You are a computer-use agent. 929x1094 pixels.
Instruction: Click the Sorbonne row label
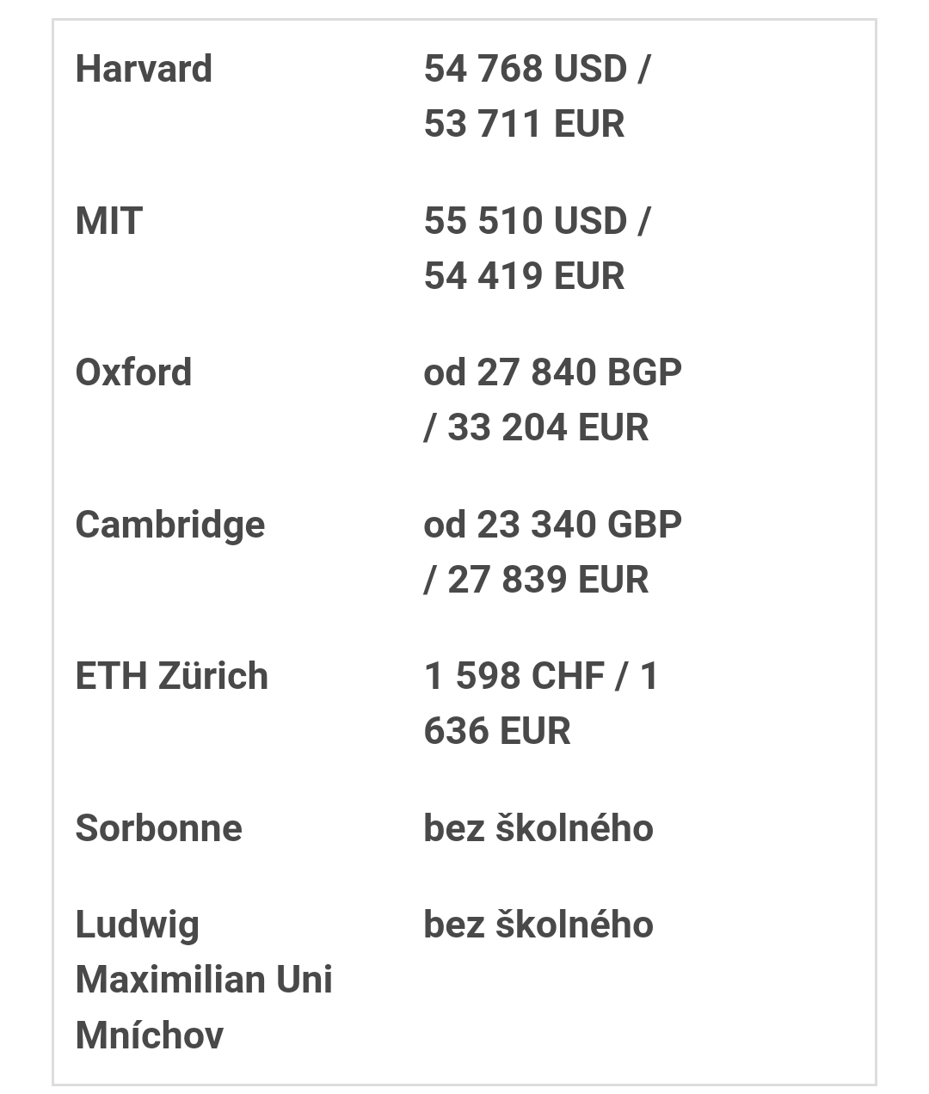[x=158, y=828]
